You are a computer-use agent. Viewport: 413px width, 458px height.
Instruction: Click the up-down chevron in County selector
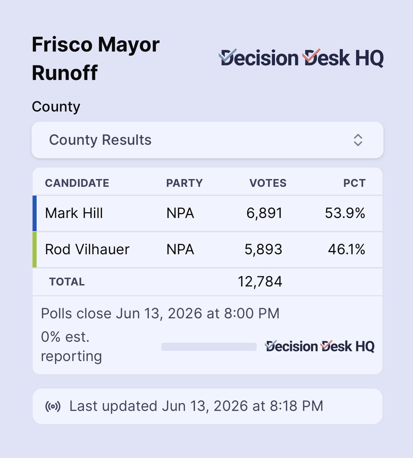click(358, 140)
